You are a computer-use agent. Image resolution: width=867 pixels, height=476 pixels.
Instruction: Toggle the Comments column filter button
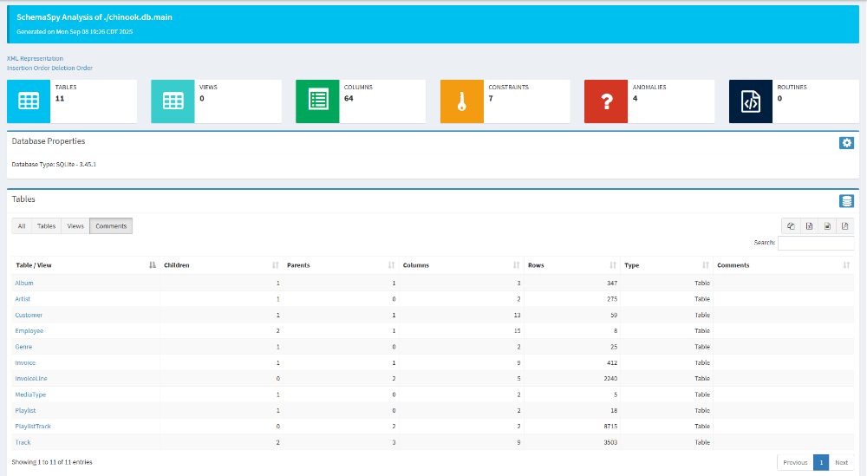[111, 226]
